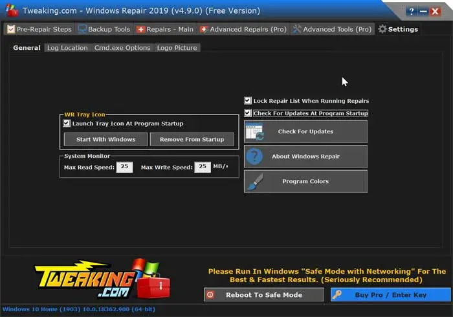Select the General sub-tab
This screenshot has width=453, height=317.
(x=27, y=48)
